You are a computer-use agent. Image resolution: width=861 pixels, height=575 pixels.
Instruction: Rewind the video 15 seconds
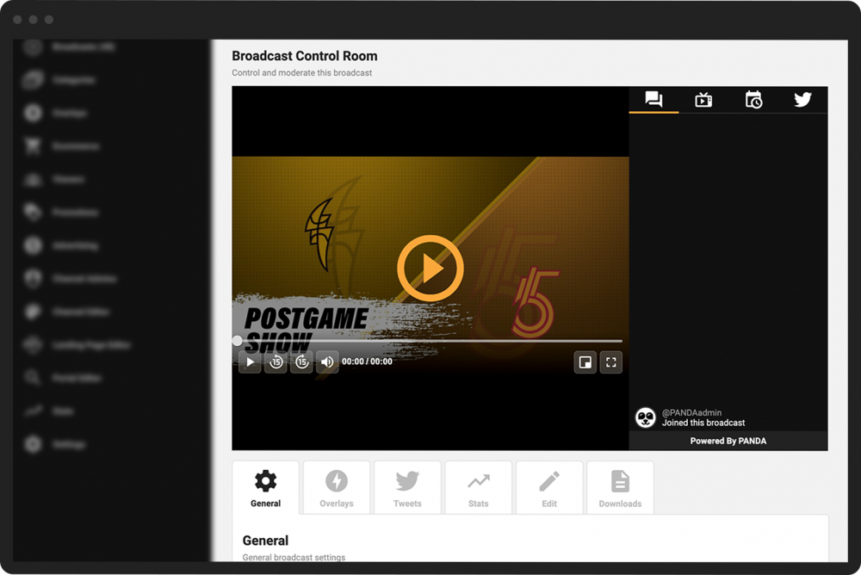coord(276,362)
